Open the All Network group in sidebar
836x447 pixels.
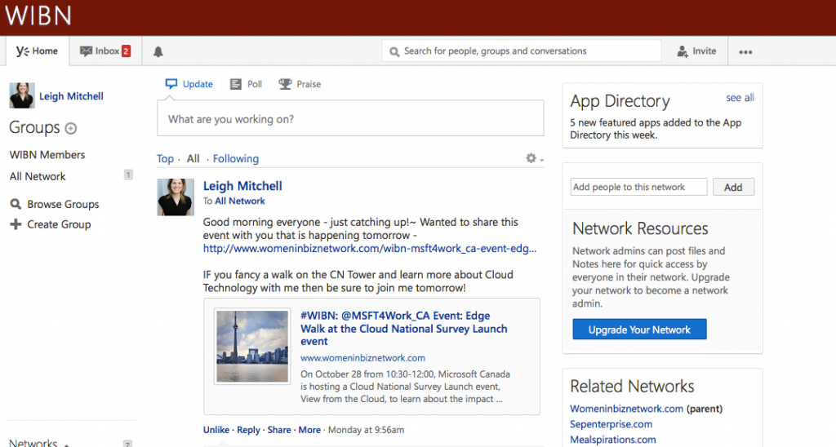(x=38, y=176)
